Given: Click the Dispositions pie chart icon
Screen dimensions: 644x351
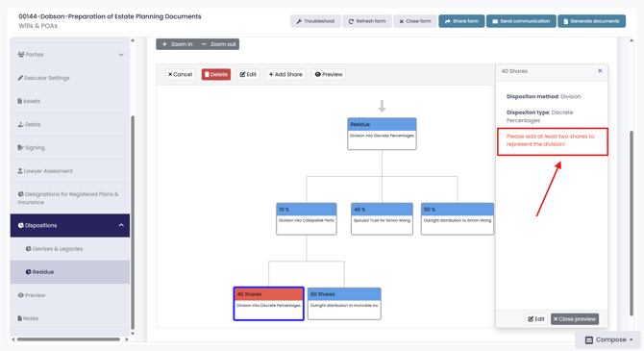Looking at the screenshot, I should point(20,225).
